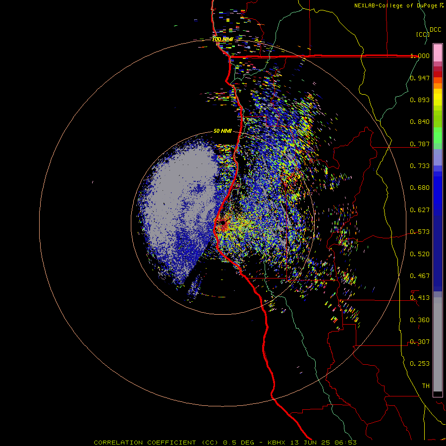Click the 0.520 color scale label
Image resolution: width=446 pixels, height=446 pixels.
point(420,254)
